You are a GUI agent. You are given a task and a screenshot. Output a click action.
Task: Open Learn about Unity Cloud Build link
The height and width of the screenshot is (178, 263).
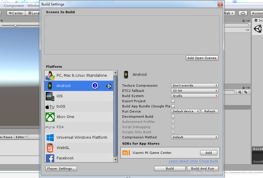[193, 161]
